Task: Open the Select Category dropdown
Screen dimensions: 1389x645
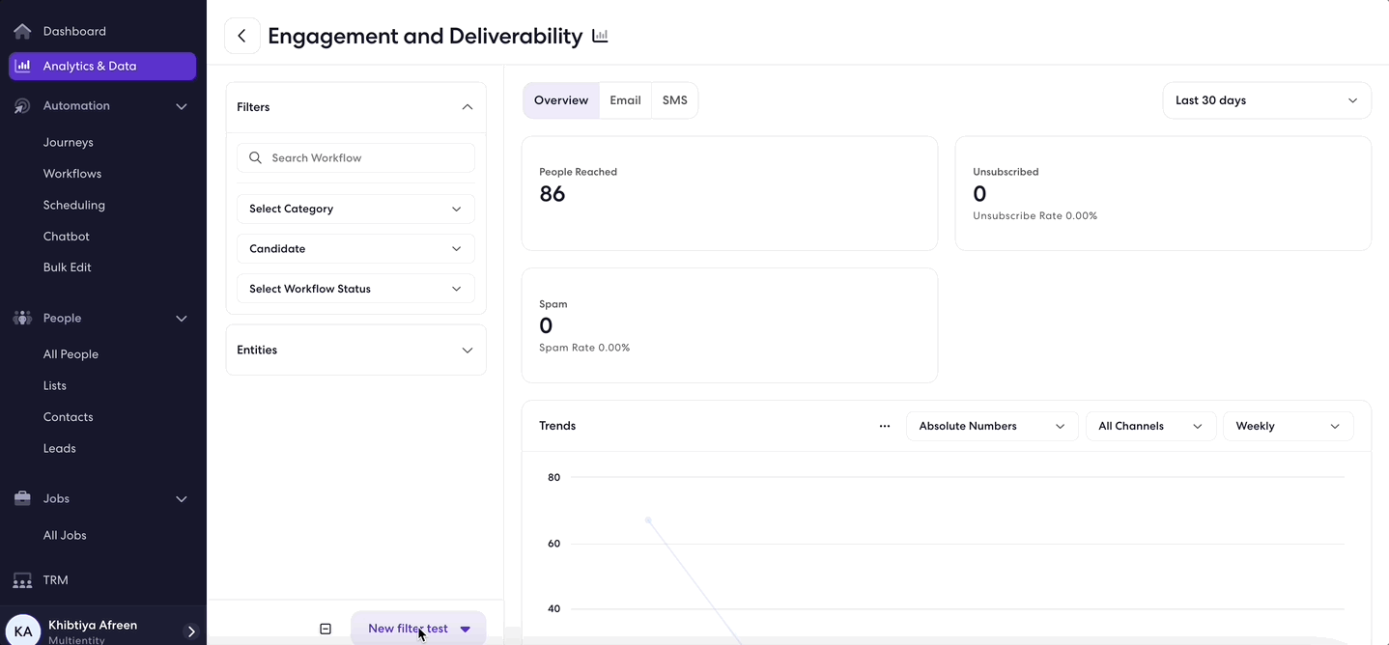Action: point(355,209)
